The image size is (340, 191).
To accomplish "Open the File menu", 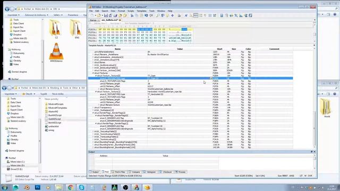I will click(91, 11).
